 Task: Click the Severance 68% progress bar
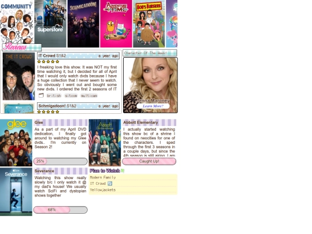pyautogui.click(x=61, y=210)
